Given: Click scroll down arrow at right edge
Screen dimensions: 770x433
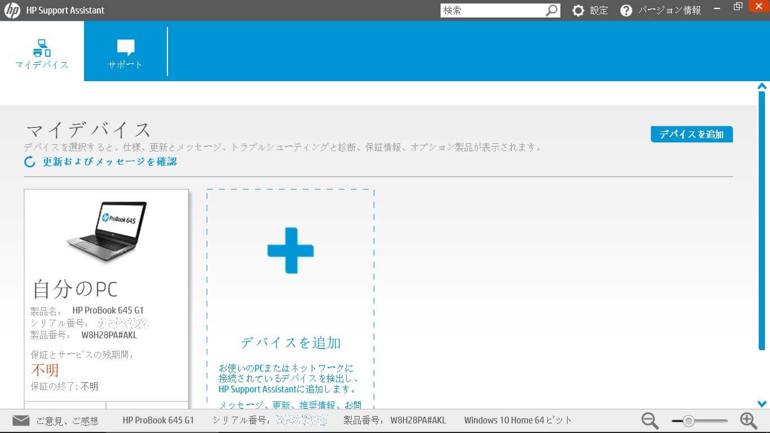Looking at the screenshot, I should (762, 404).
